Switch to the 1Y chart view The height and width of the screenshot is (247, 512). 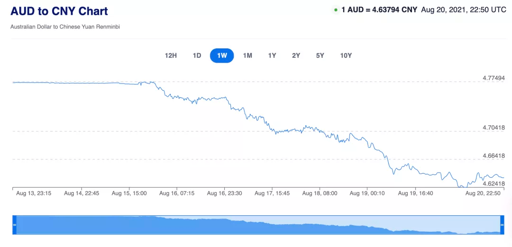tap(272, 55)
